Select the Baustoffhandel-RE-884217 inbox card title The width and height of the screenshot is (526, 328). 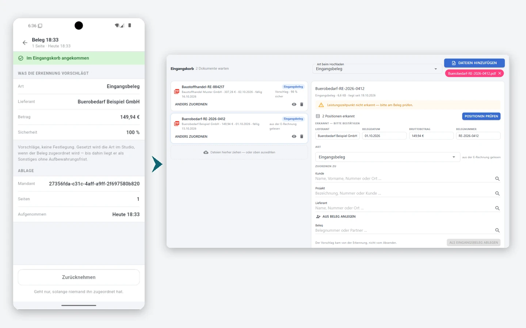click(203, 87)
